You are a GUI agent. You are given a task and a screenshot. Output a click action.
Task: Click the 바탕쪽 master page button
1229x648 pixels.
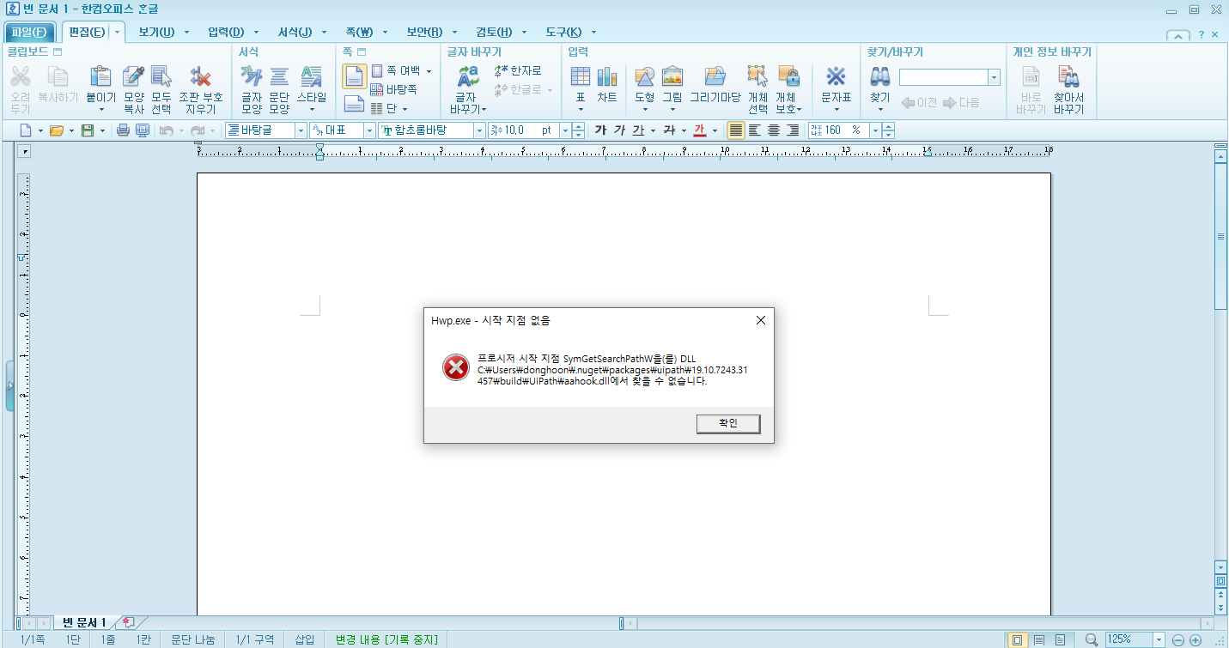click(394, 89)
